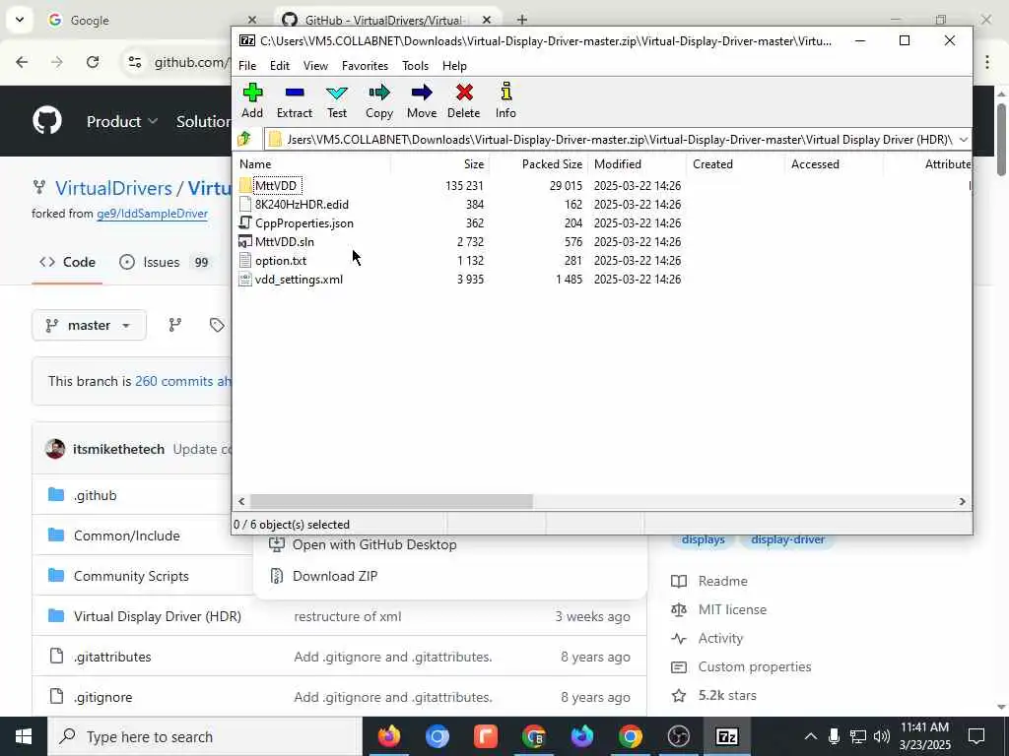Open the notifications center icon
This screenshot has height=756, width=1009.
click(x=976, y=736)
